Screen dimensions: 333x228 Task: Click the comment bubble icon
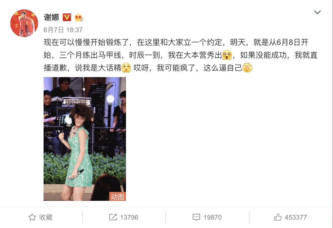click(196, 217)
